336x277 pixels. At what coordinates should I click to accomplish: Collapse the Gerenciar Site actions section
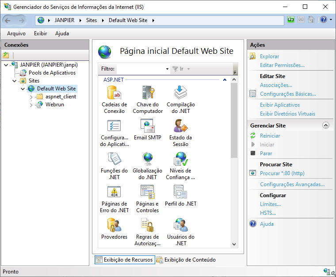(x=326, y=125)
